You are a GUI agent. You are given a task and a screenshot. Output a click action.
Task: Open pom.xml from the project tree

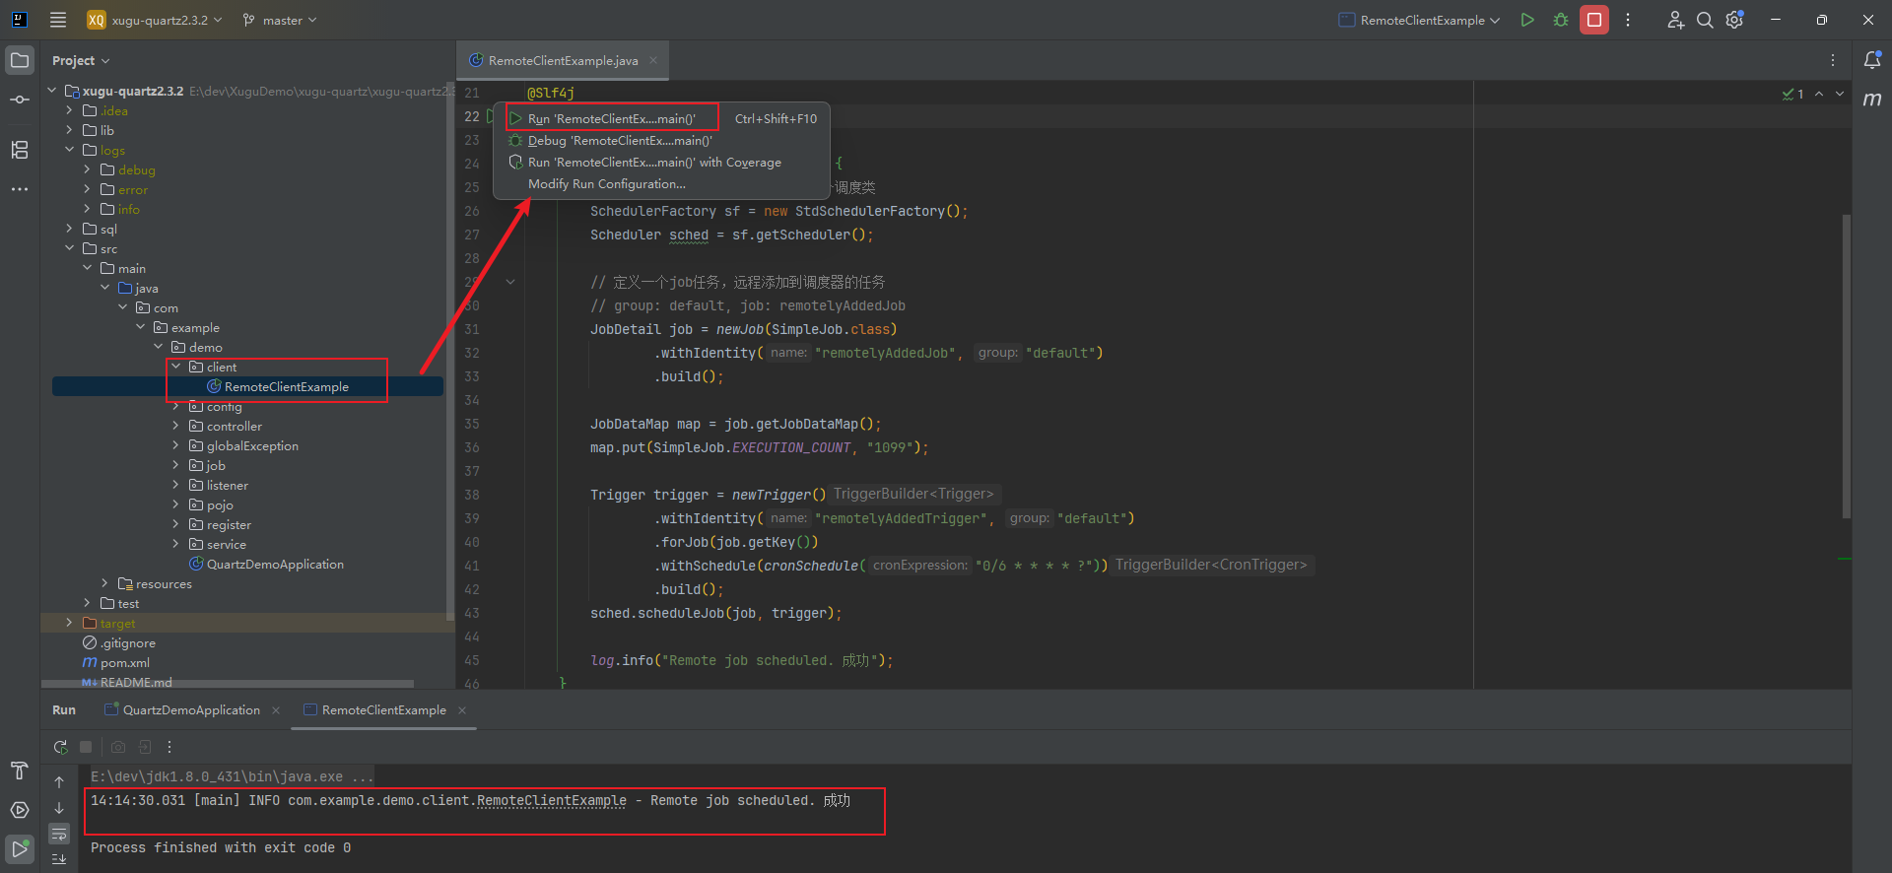pos(125,663)
